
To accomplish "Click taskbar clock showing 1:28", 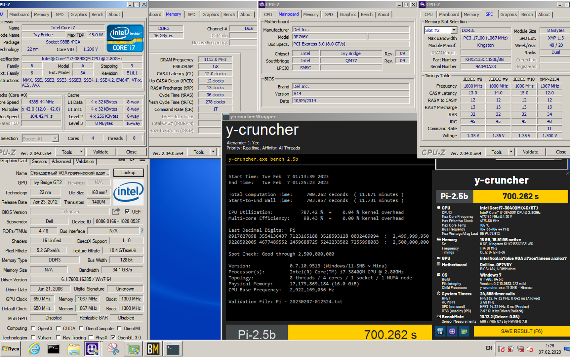I will point(550,349).
